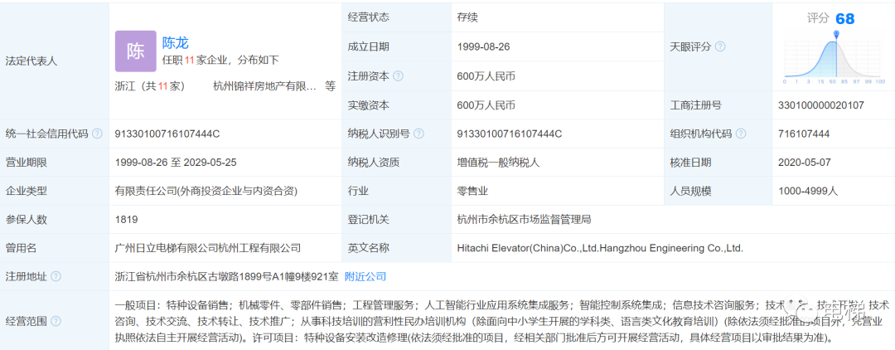Click help icon beside 注册资本
Image resolution: width=895 pixels, height=350 pixels.
point(399,76)
